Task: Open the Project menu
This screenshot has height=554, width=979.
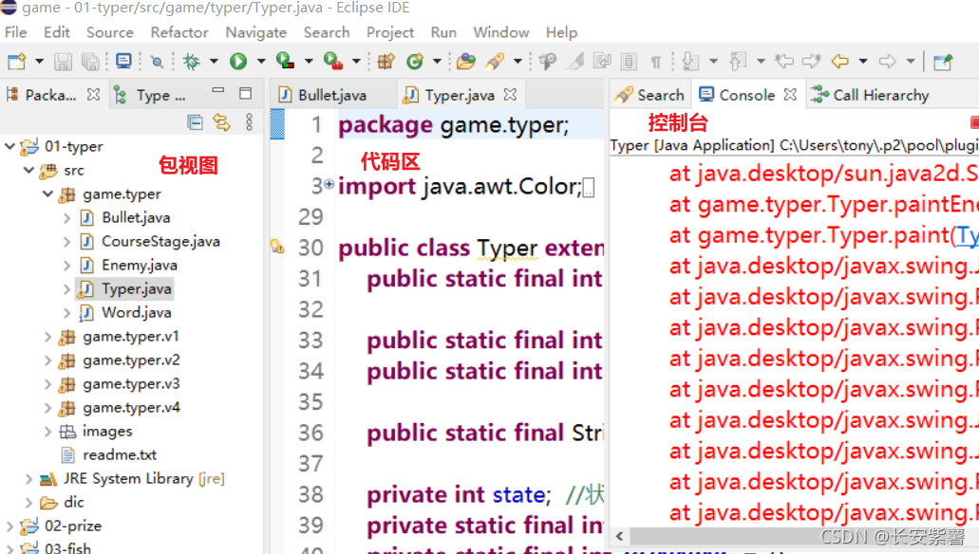Action: coord(390,32)
